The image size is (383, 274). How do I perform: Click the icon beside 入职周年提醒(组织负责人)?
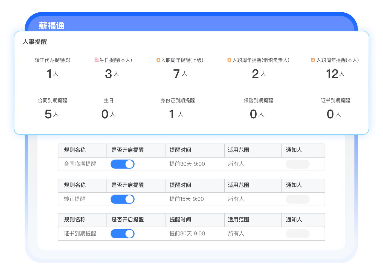click(x=229, y=60)
